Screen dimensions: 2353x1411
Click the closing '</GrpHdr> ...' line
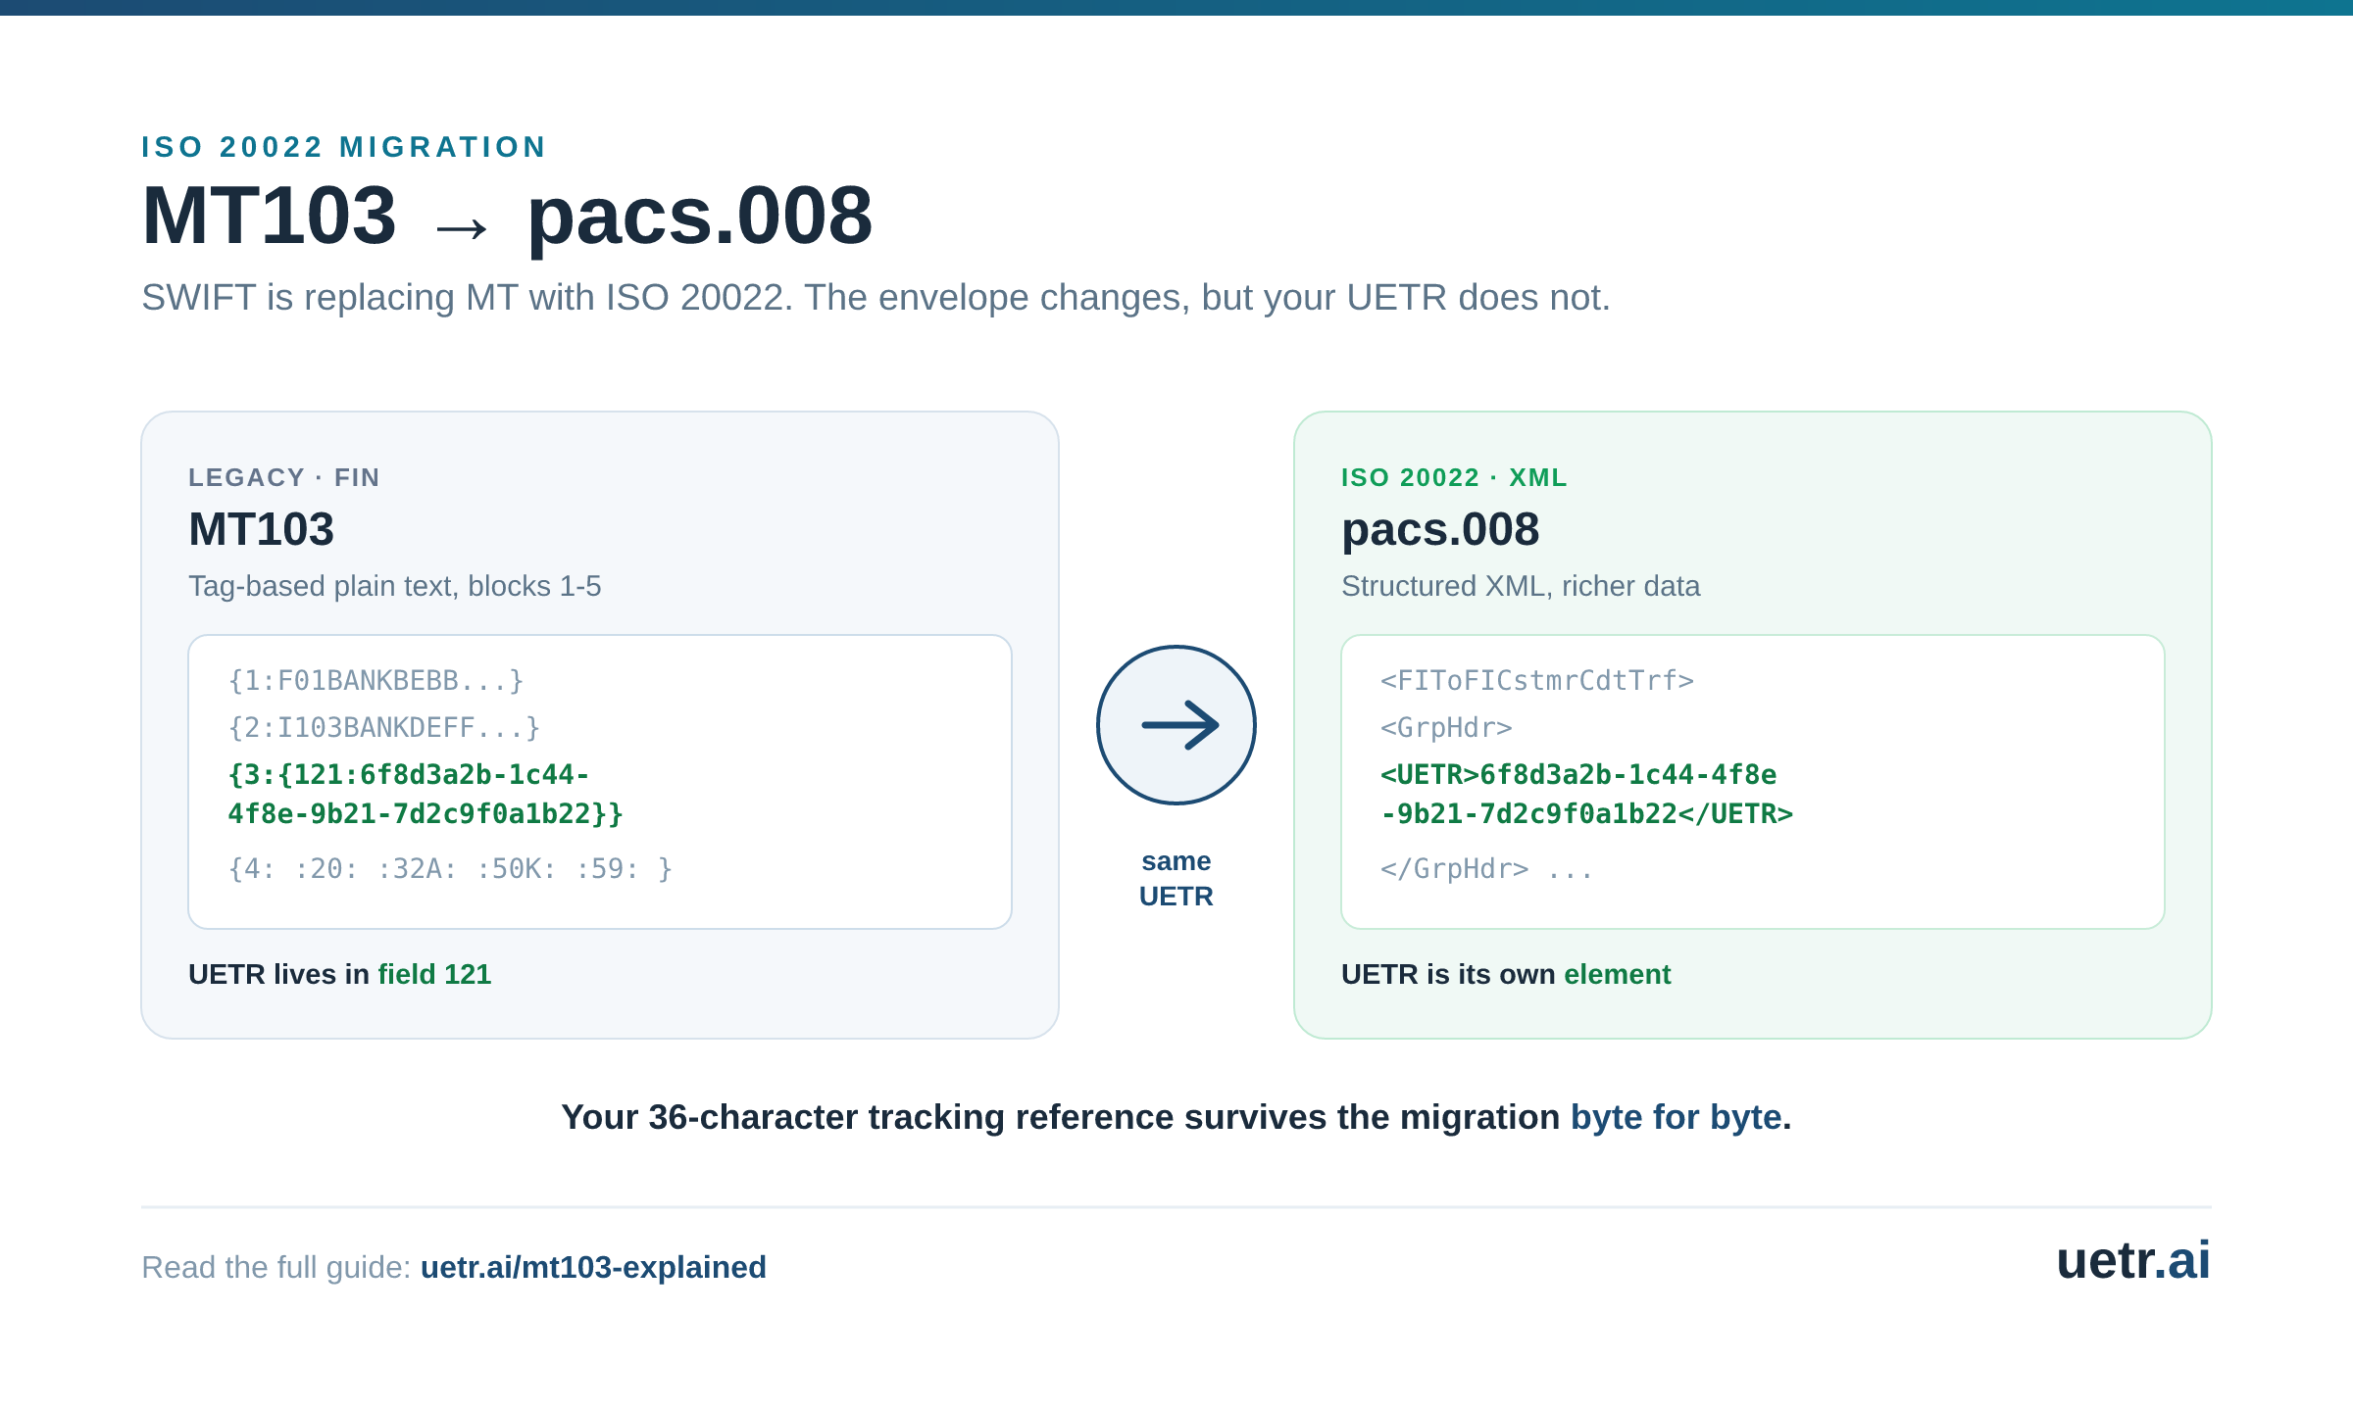pyautogui.click(x=1487, y=869)
